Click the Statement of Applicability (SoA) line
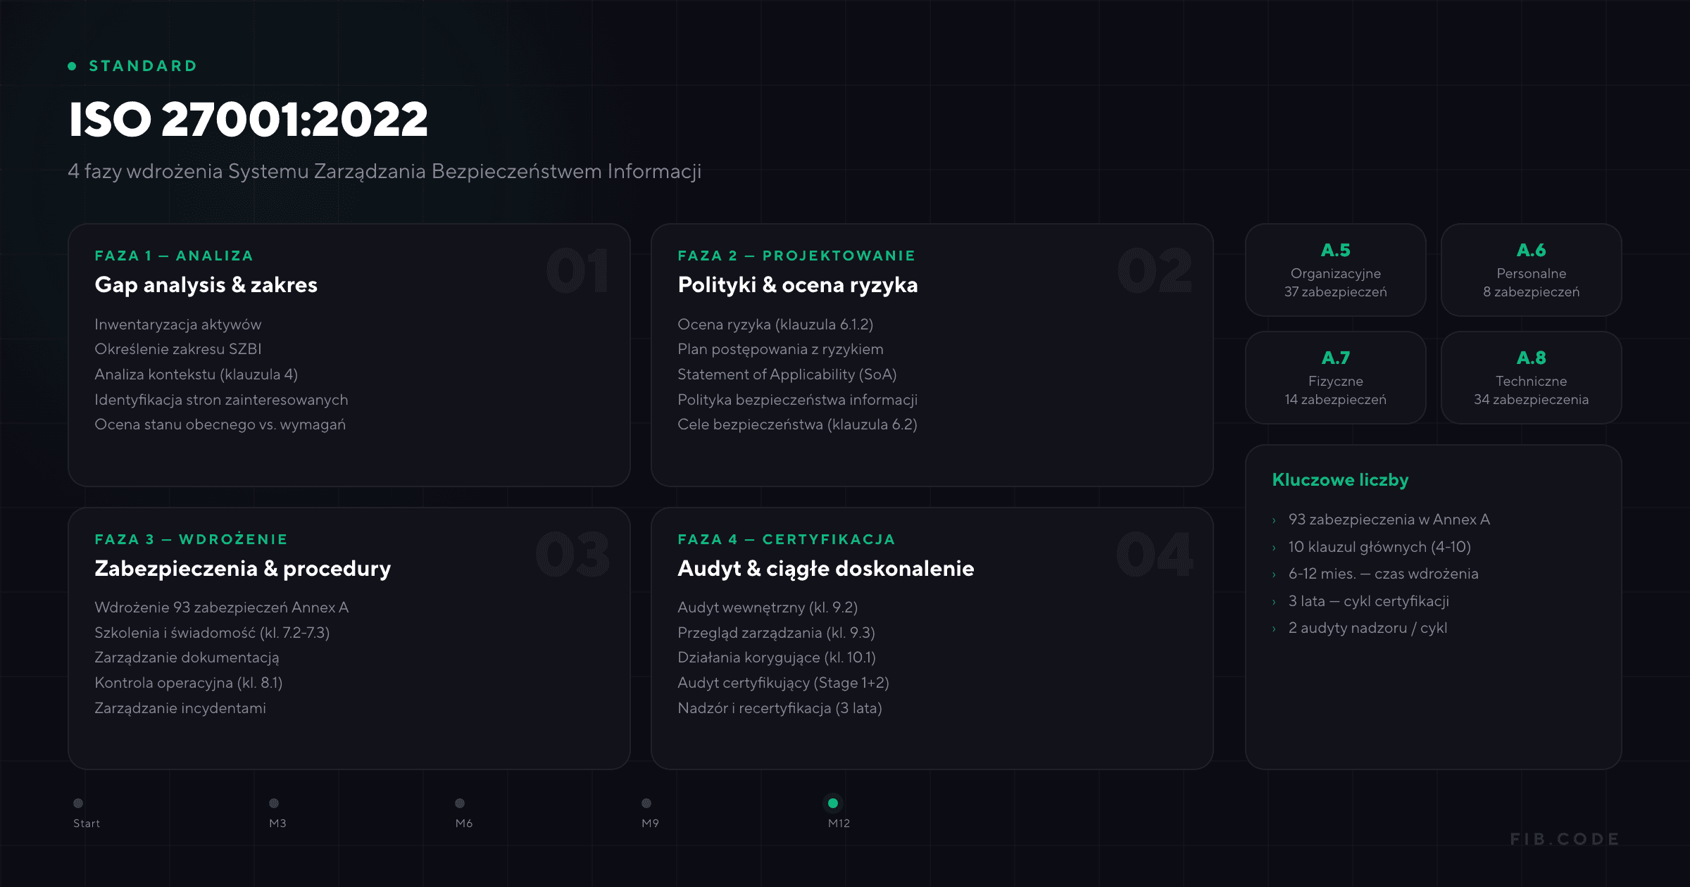Image resolution: width=1690 pixels, height=887 pixels. (787, 375)
